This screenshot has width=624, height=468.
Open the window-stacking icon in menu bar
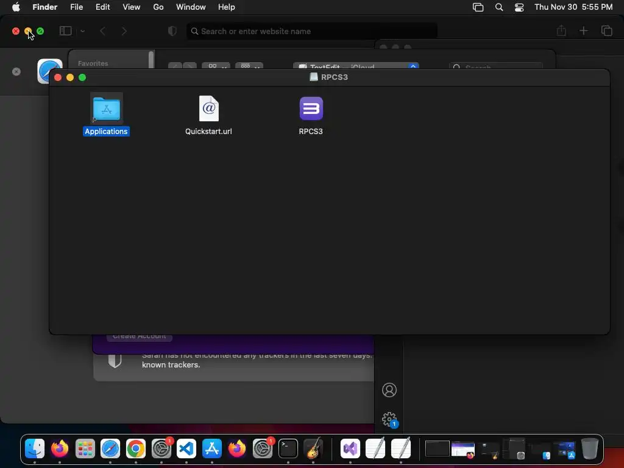[x=478, y=7]
